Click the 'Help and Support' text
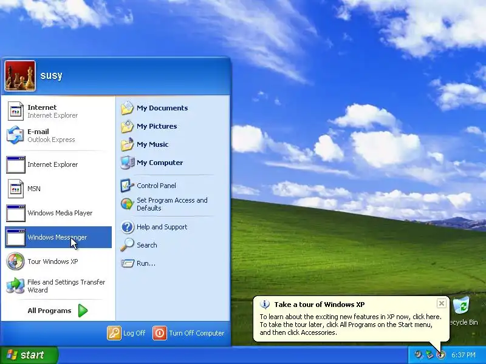The image size is (486, 364). click(x=162, y=227)
